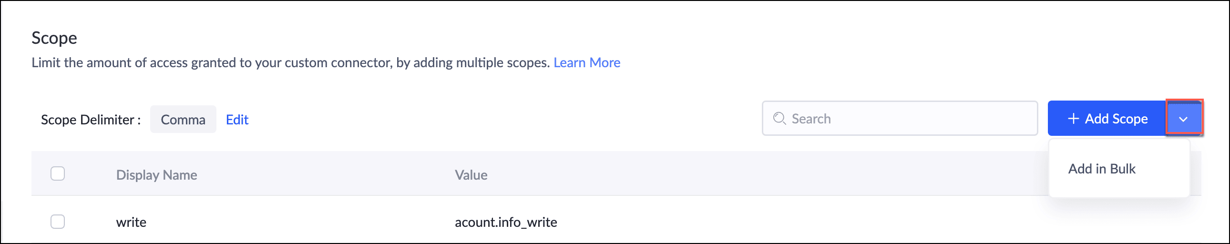The height and width of the screenshot is (244, 1230).
Task: Click the acount.info_write value cell
Action: 506,222
